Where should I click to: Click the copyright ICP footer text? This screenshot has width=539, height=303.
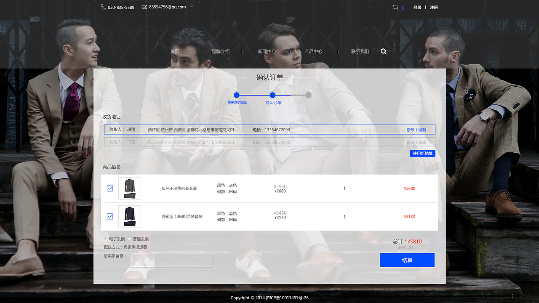(269, 298)
